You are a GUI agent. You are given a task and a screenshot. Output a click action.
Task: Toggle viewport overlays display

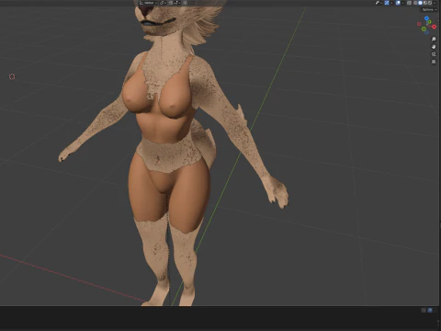(398, 3)
